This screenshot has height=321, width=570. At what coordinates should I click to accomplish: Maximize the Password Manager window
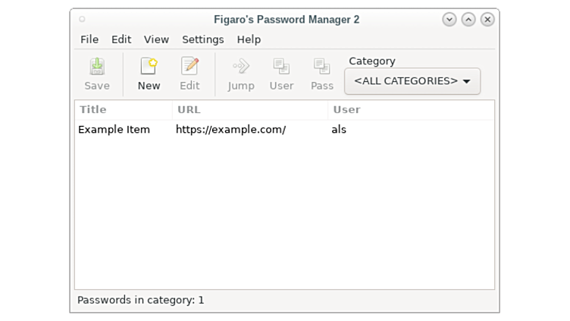pyautogui.click(x=468, y=20)
